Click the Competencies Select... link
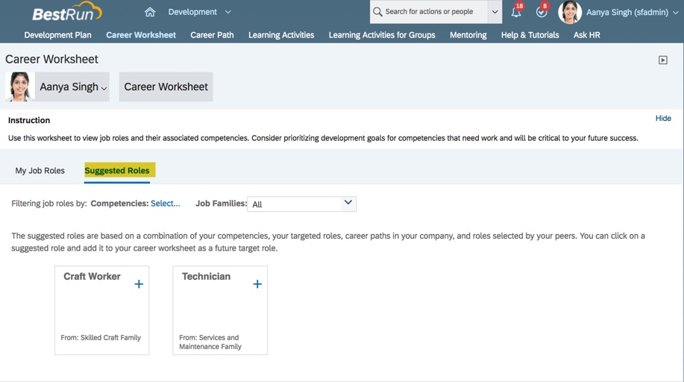 [x=165, y=203]
